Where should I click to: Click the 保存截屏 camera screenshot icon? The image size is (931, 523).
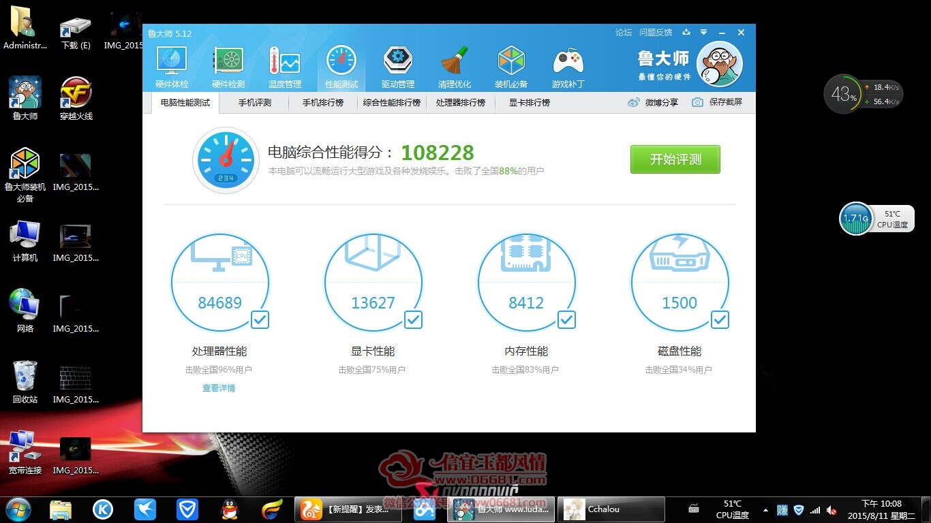(697, 102)
